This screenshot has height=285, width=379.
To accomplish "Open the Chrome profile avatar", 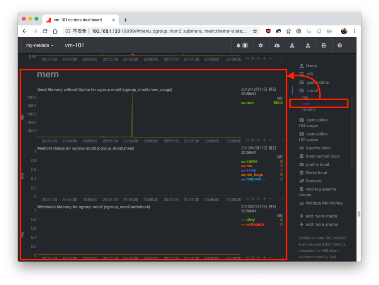I will coord(344,31).
